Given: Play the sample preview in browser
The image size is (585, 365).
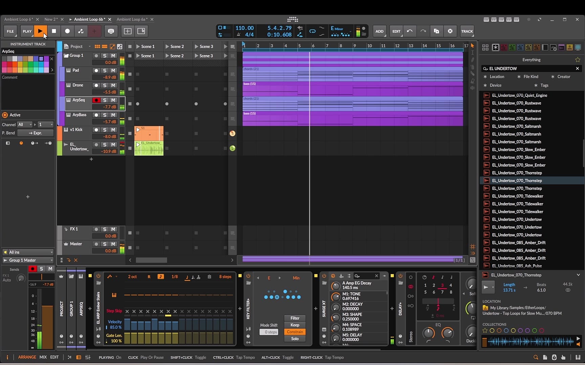Looking at the screenshot, I should [578, 339].
